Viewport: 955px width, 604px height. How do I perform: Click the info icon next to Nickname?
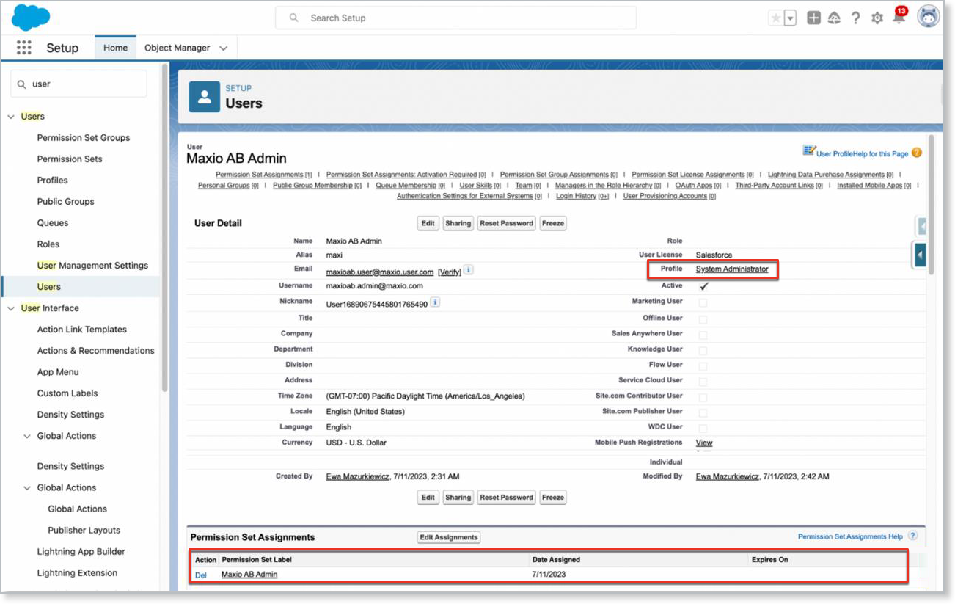point(435,302)
